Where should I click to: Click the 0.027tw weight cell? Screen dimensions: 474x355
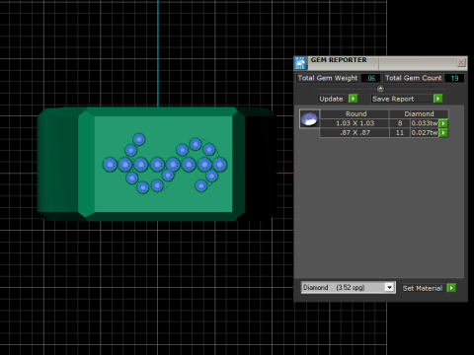(x=425, y=132)
